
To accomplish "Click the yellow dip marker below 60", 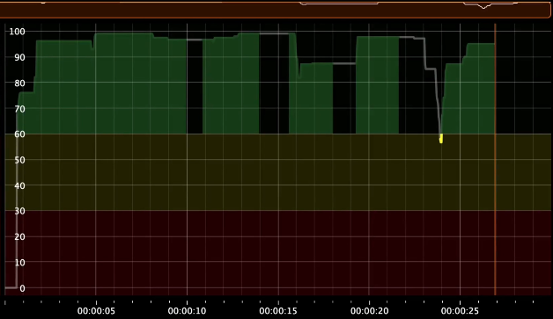I will click(x=441, y=138).
